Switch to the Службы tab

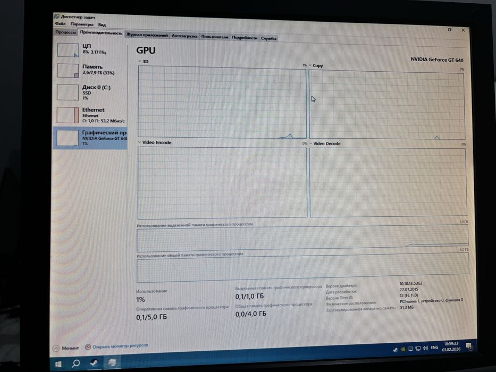point(268,38)
